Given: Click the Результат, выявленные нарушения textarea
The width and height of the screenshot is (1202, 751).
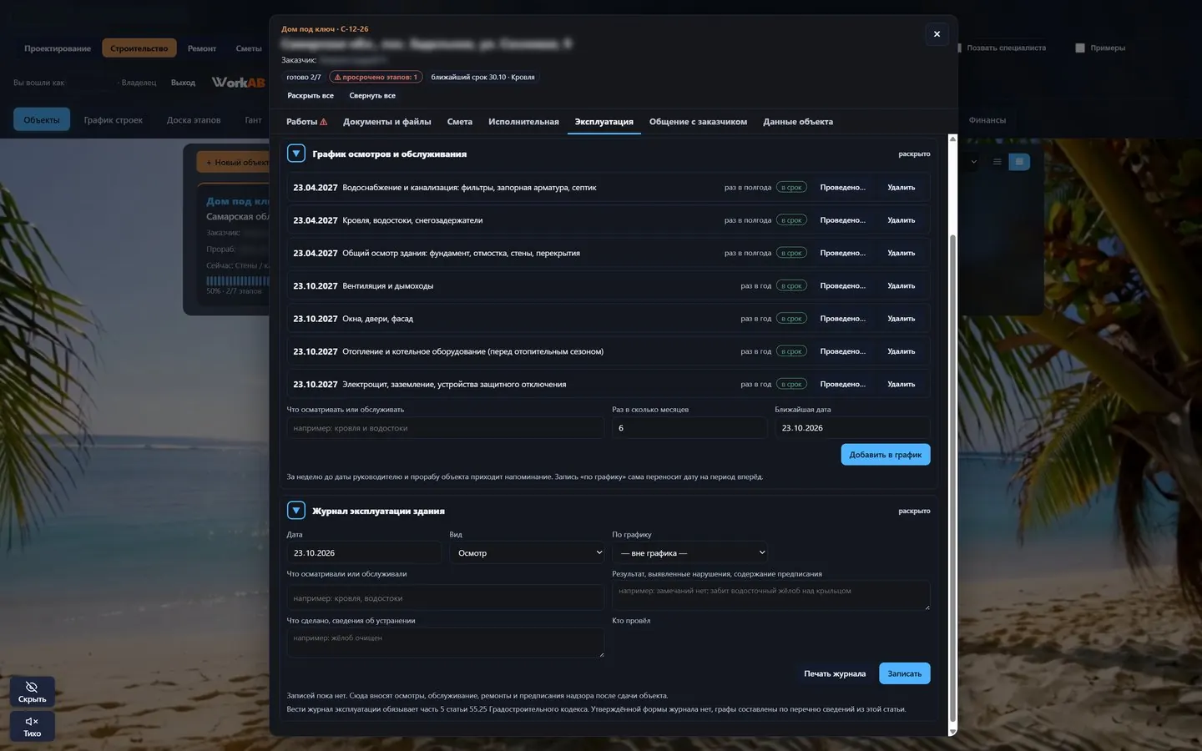Looking at the screenshot, I should coord(771,596).
